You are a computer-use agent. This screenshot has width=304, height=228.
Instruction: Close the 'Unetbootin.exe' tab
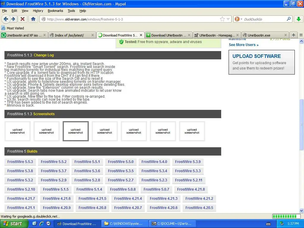coord(285,35)
